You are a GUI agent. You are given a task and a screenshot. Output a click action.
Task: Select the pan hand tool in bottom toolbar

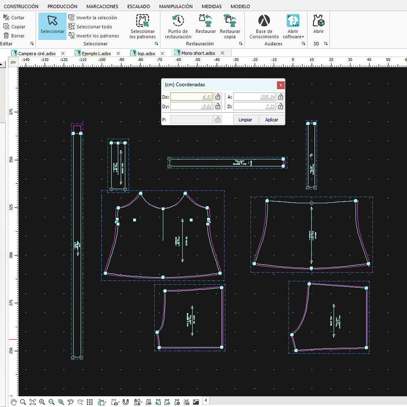(x=13, y=402)
